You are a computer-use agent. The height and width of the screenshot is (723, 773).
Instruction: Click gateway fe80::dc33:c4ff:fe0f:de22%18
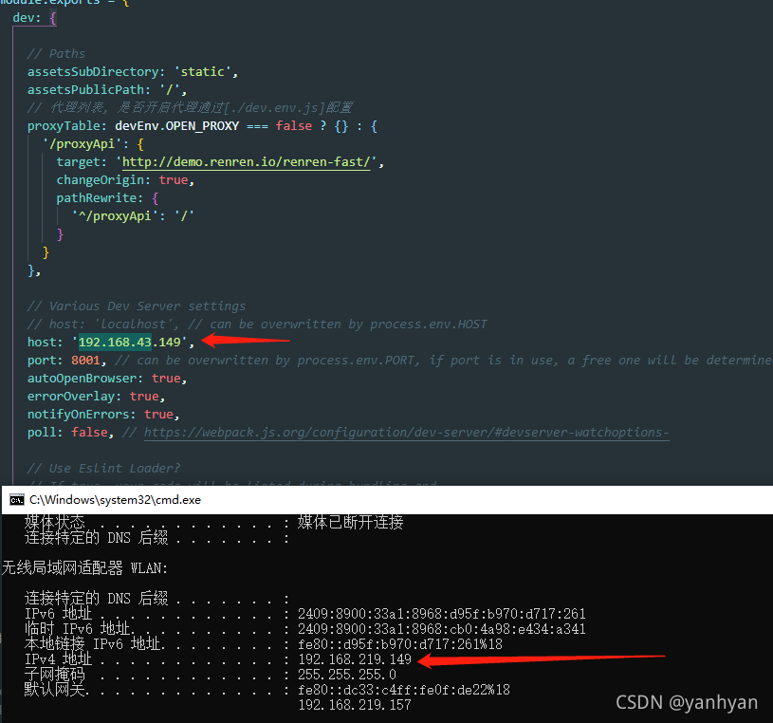coord(404,690)
